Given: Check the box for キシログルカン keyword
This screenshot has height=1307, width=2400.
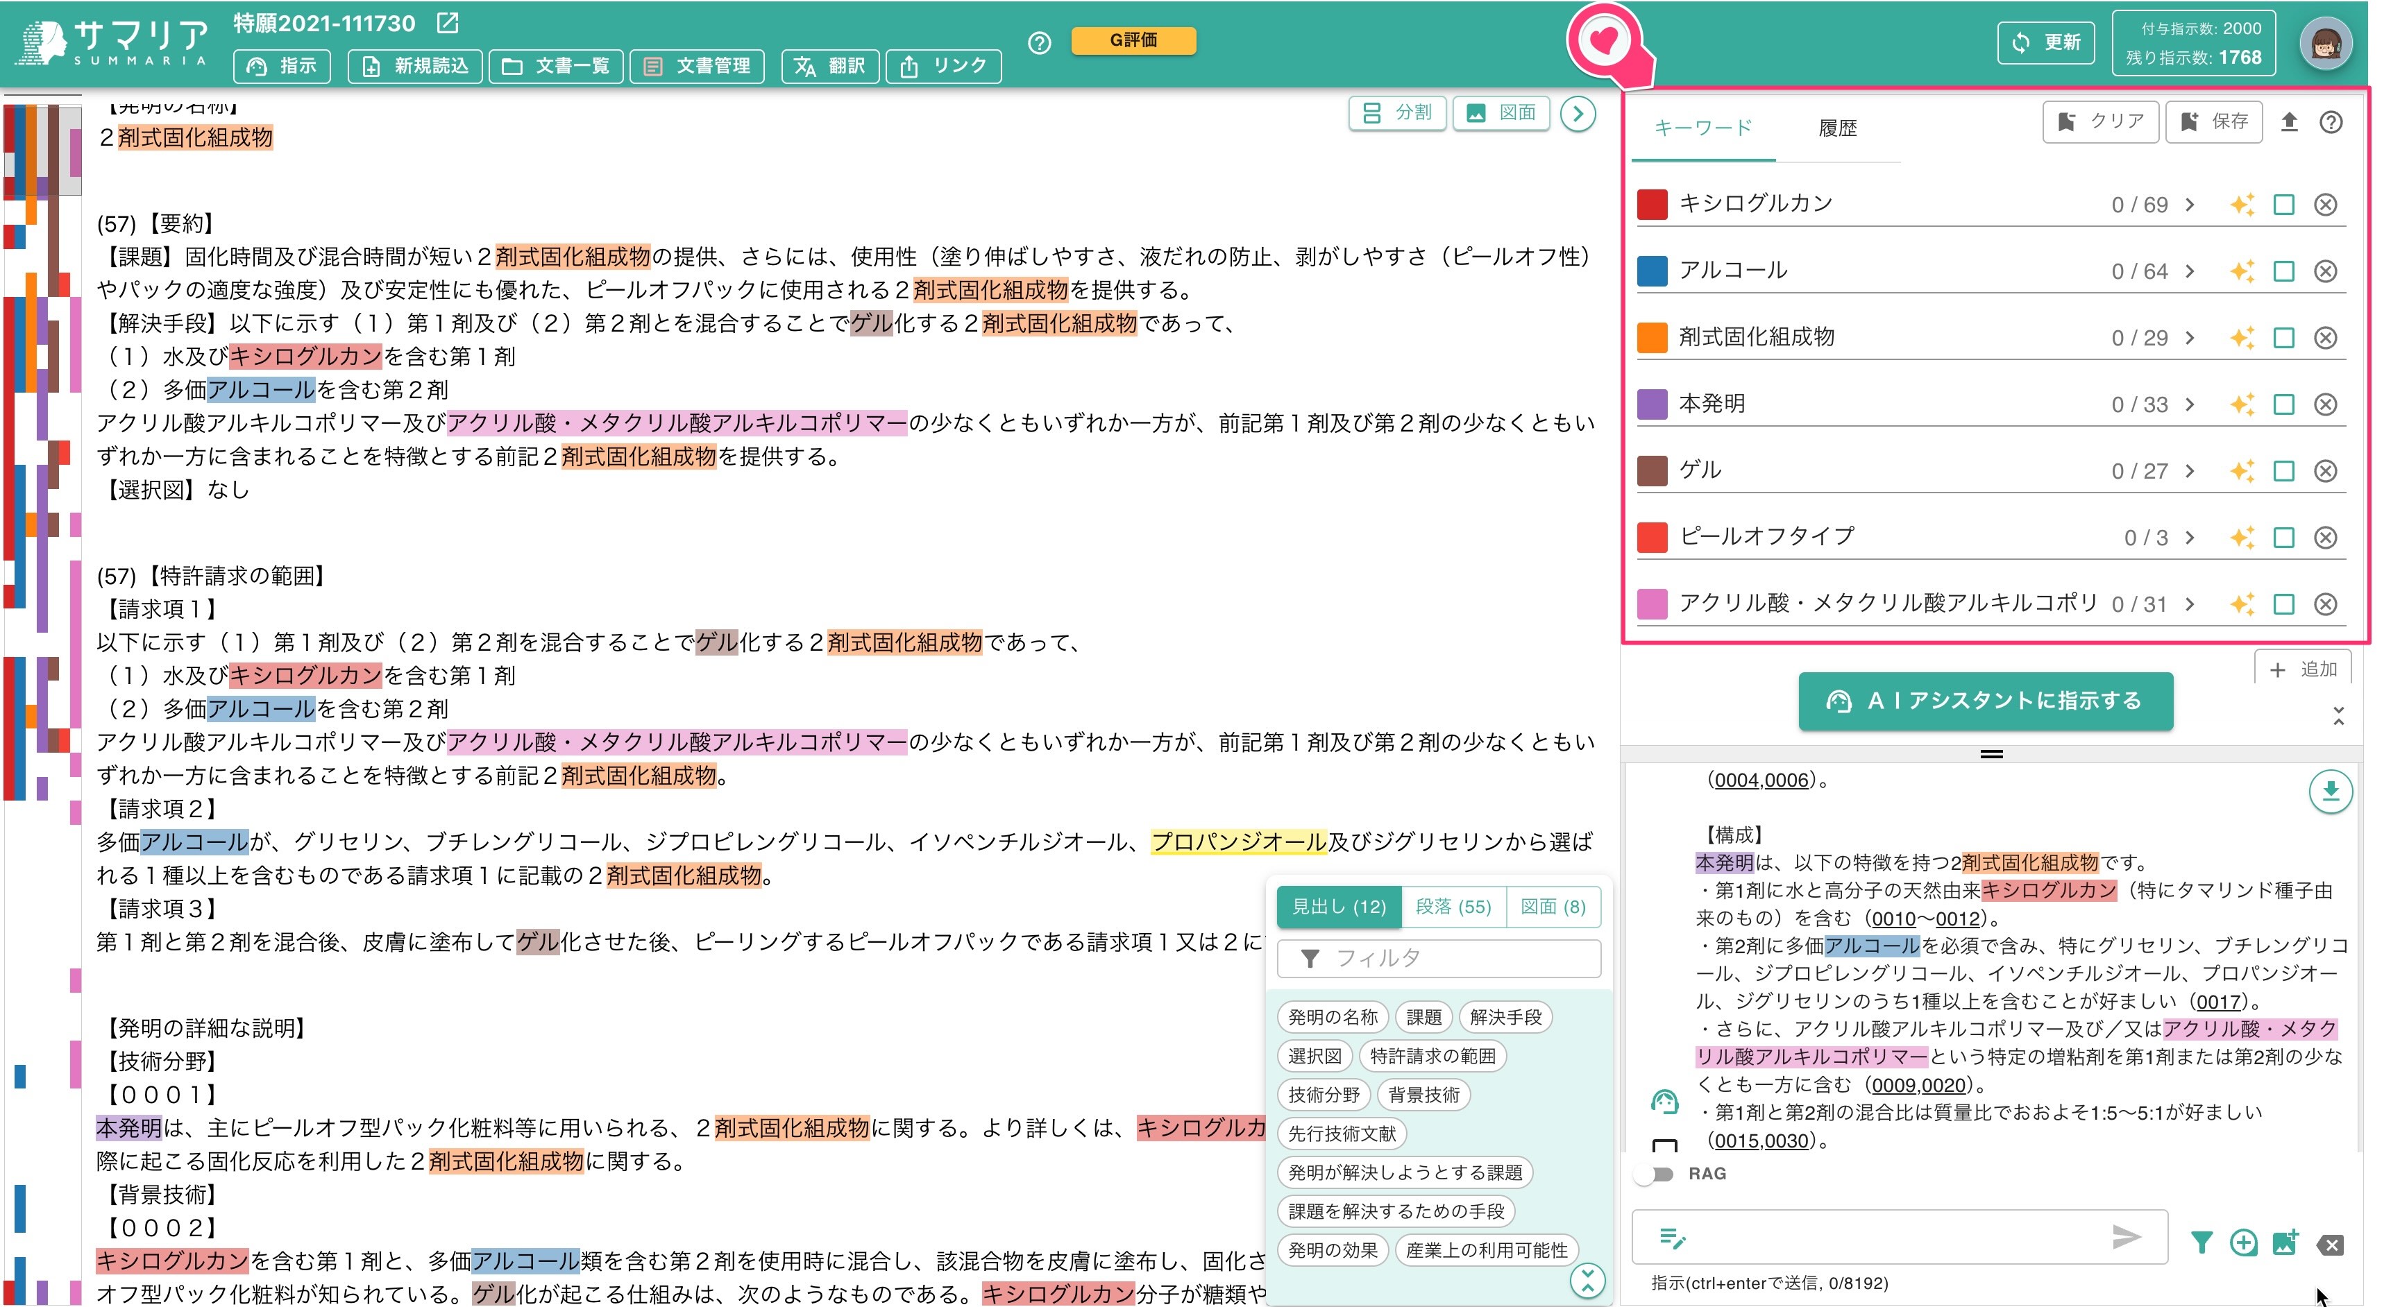Looking at the screenshot, I should pyautogui.click(x=2283, y=204).
